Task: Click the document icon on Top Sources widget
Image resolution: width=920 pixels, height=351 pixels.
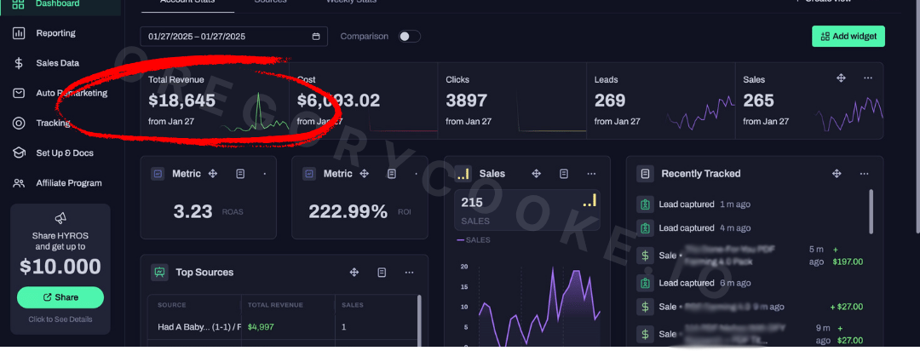Action: coord(382,273)
